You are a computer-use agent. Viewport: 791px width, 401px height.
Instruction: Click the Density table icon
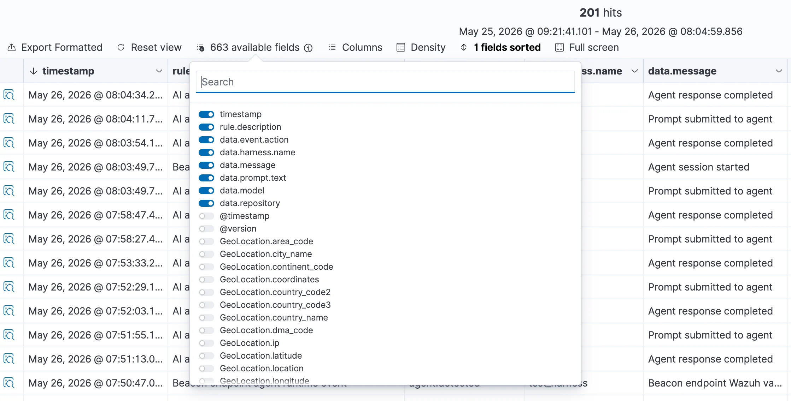(401, 47)
